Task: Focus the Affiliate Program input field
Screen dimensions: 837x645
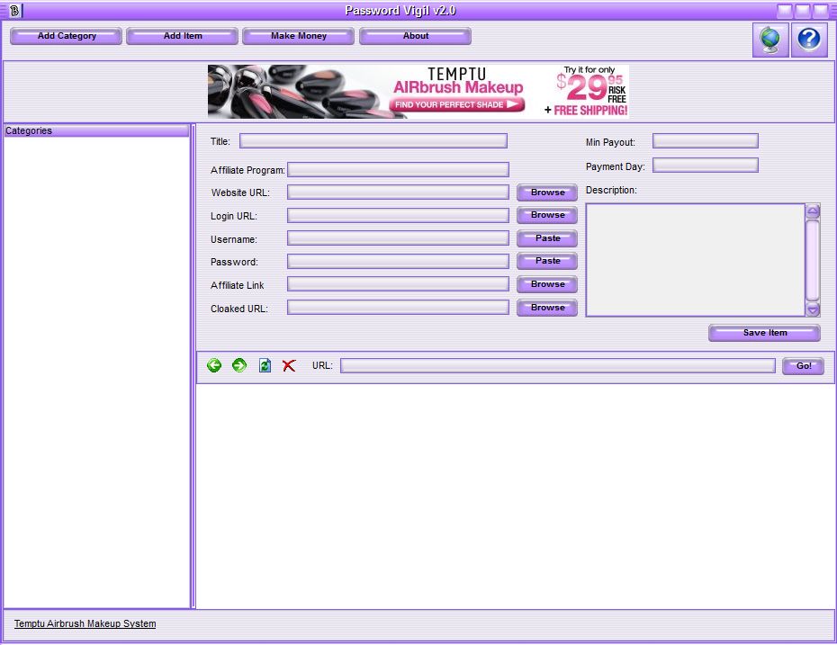Action: coord(398,170)
